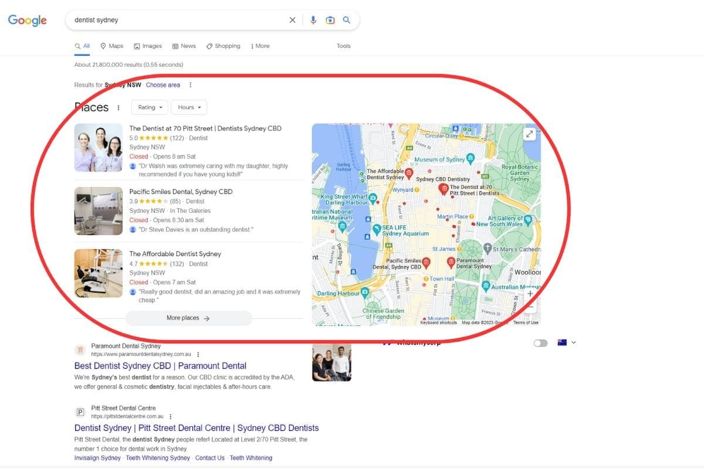Switch to the Maps tab
The image size is (704, 469).
tap(111, 46)
